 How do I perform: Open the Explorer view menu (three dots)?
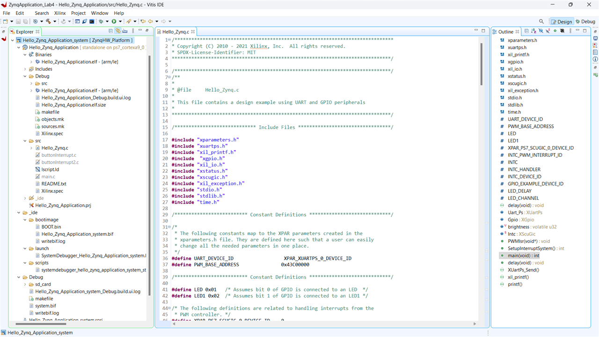point(133,31)
